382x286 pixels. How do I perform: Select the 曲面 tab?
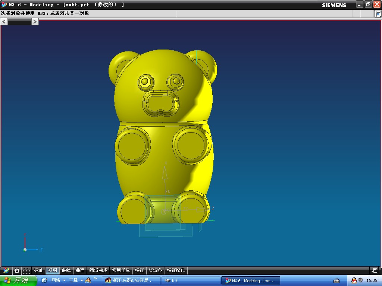tap(80, 270)
